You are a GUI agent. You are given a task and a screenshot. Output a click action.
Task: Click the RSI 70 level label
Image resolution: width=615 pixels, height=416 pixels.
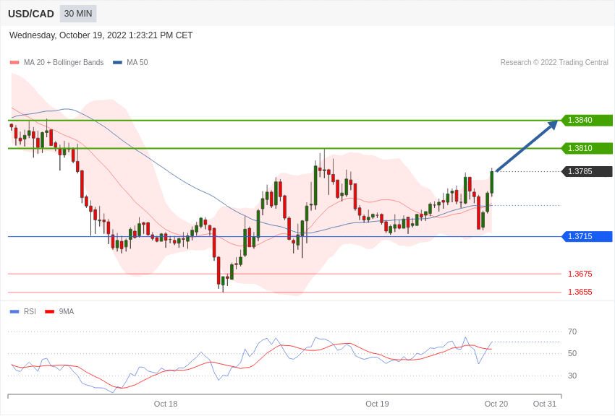coord(572,331)
